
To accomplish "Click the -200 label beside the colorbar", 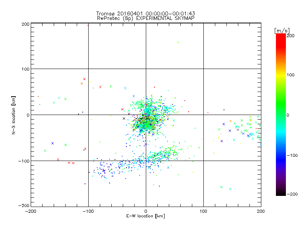I will pyautogui.click(x=292, y=194).
